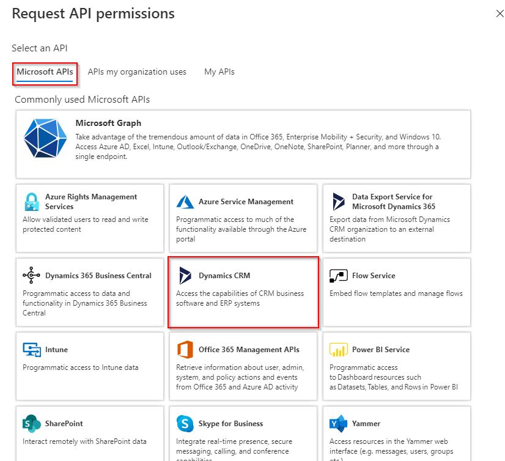Select the Flow Service title
The height and width of the screenshot is (461, 505).
374,276
